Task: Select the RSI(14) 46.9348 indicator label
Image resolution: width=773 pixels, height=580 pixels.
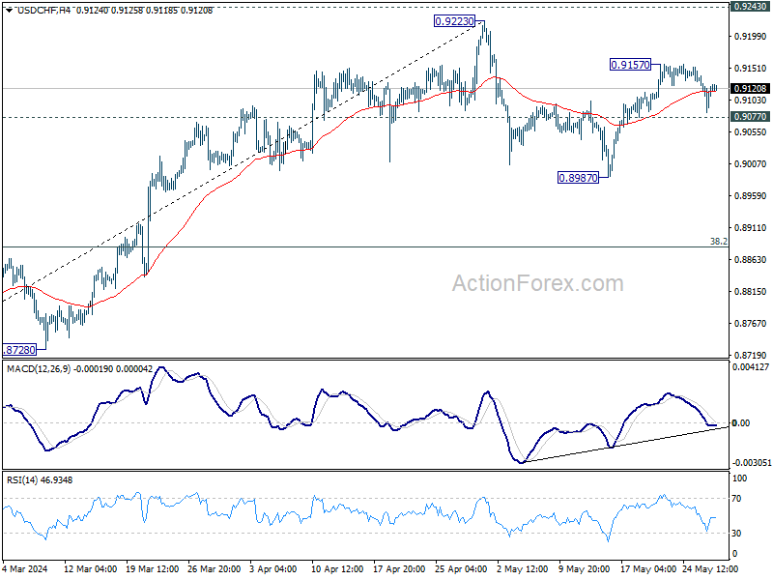Action: point(40,479)
